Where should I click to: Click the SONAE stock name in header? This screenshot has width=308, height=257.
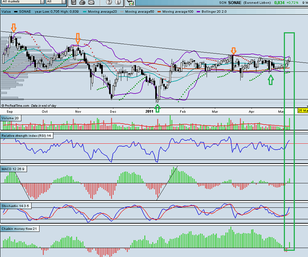(235, 3)
